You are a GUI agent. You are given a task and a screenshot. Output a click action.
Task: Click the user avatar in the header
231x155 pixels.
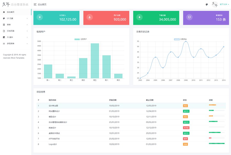coord(215,4)
